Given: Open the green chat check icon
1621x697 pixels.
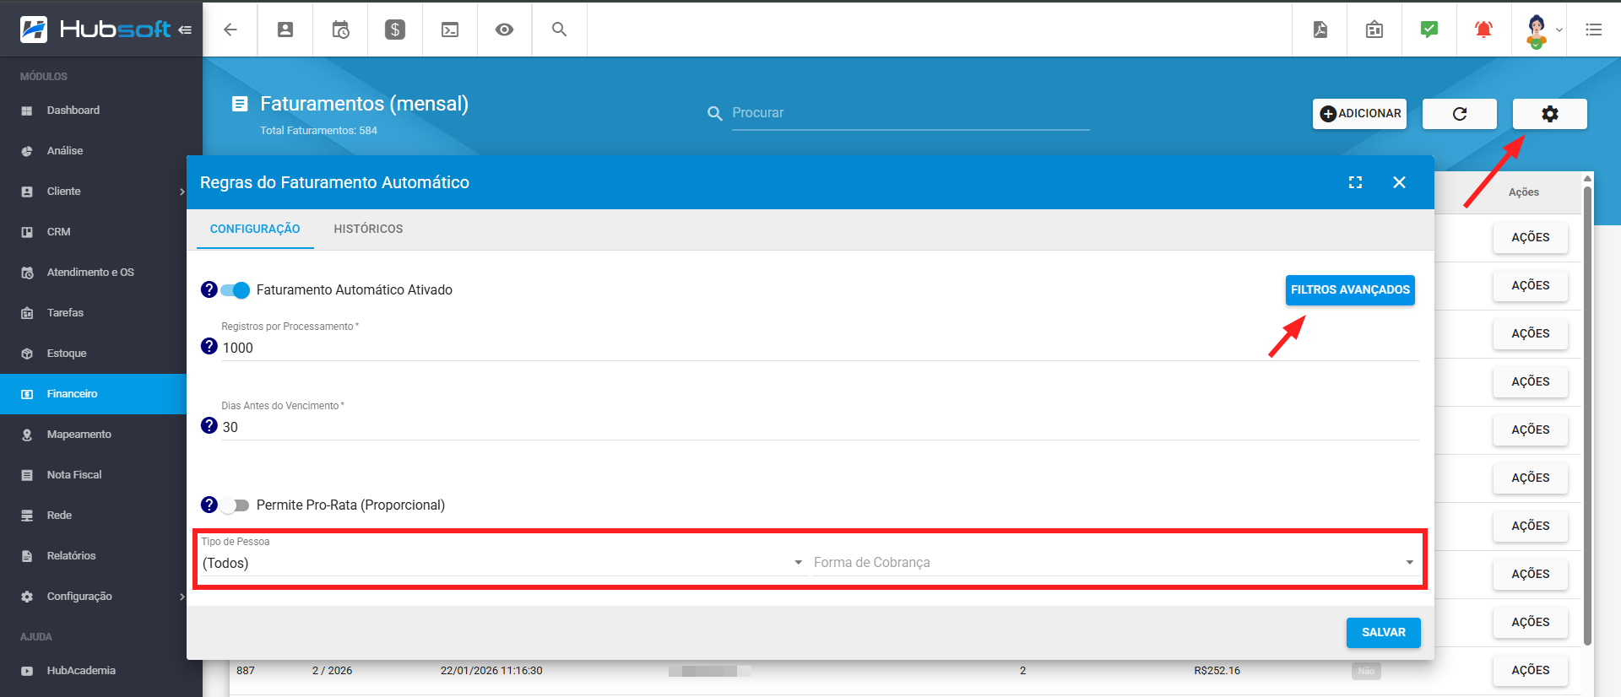Looking at the screenshot, I should tap(1429, 30).
